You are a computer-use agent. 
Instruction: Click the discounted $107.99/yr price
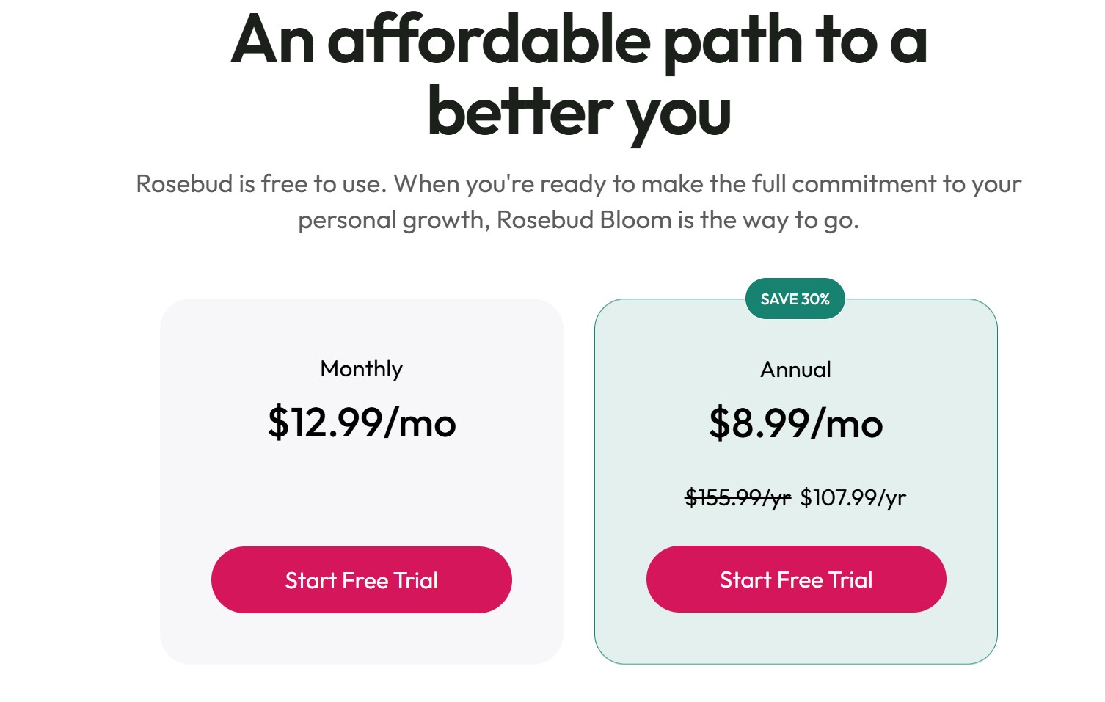pyautogui.click(x=853, y=498)
